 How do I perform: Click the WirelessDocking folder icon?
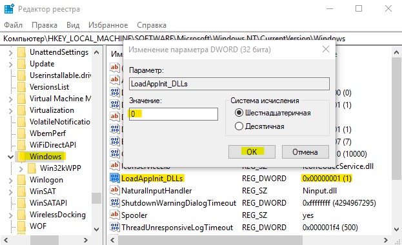tap(21, 215)
